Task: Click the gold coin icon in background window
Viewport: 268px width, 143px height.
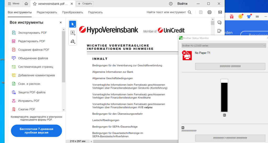Action: coord(241,16)
